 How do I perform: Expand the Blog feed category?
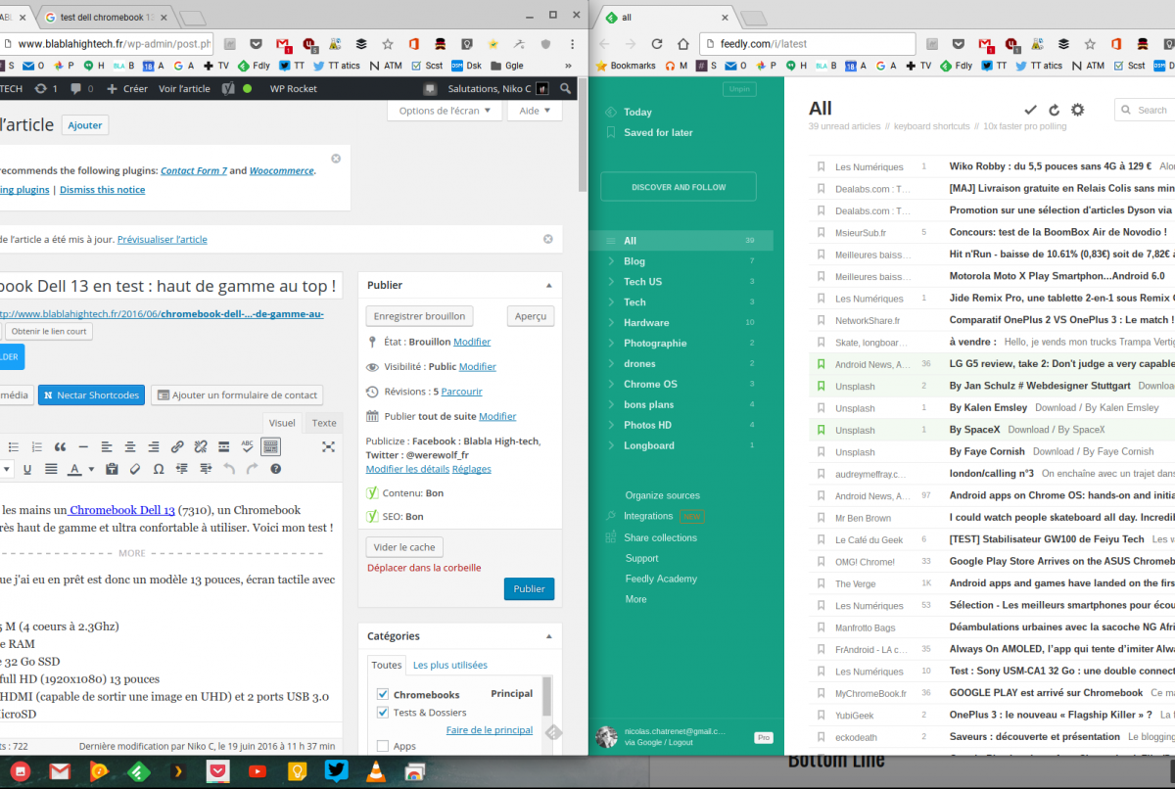click(x=611, y=261)
